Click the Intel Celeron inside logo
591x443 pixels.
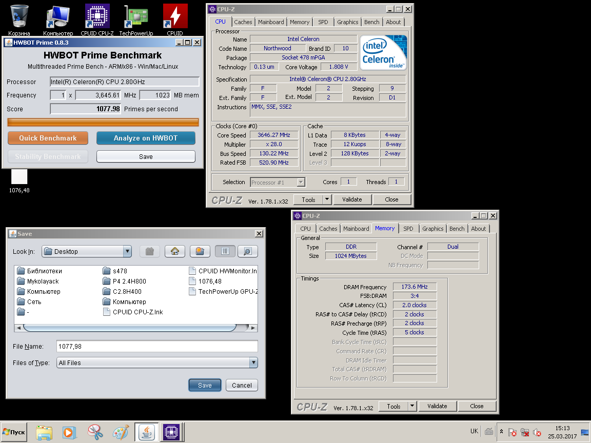tap(384, 53)
